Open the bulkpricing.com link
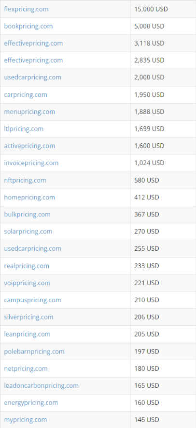 pos(27,214)
